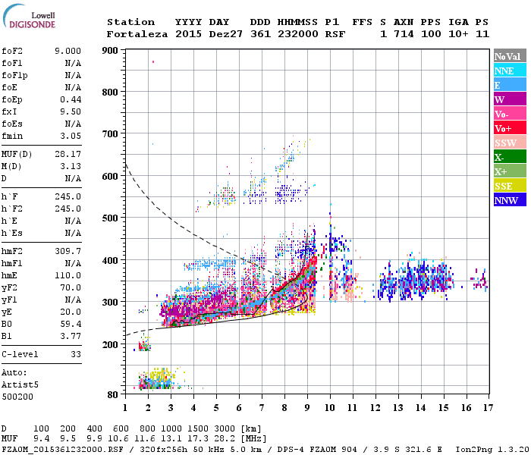The height and width of the screenshot is (455, 531).
Task: Click the 13 MHz x-axis label
Action: point(398,408)
